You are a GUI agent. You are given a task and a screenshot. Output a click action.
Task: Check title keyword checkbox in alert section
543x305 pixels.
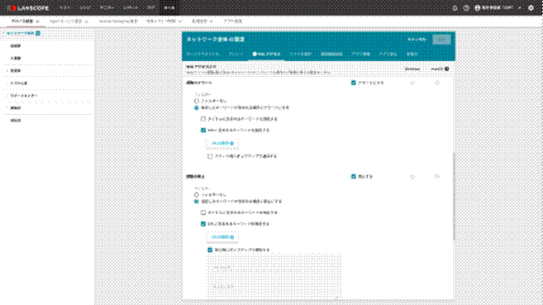203,119
